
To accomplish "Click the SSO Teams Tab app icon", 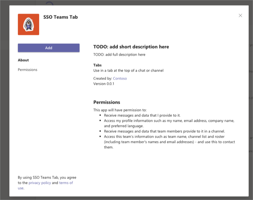I will tap(28, 24).
